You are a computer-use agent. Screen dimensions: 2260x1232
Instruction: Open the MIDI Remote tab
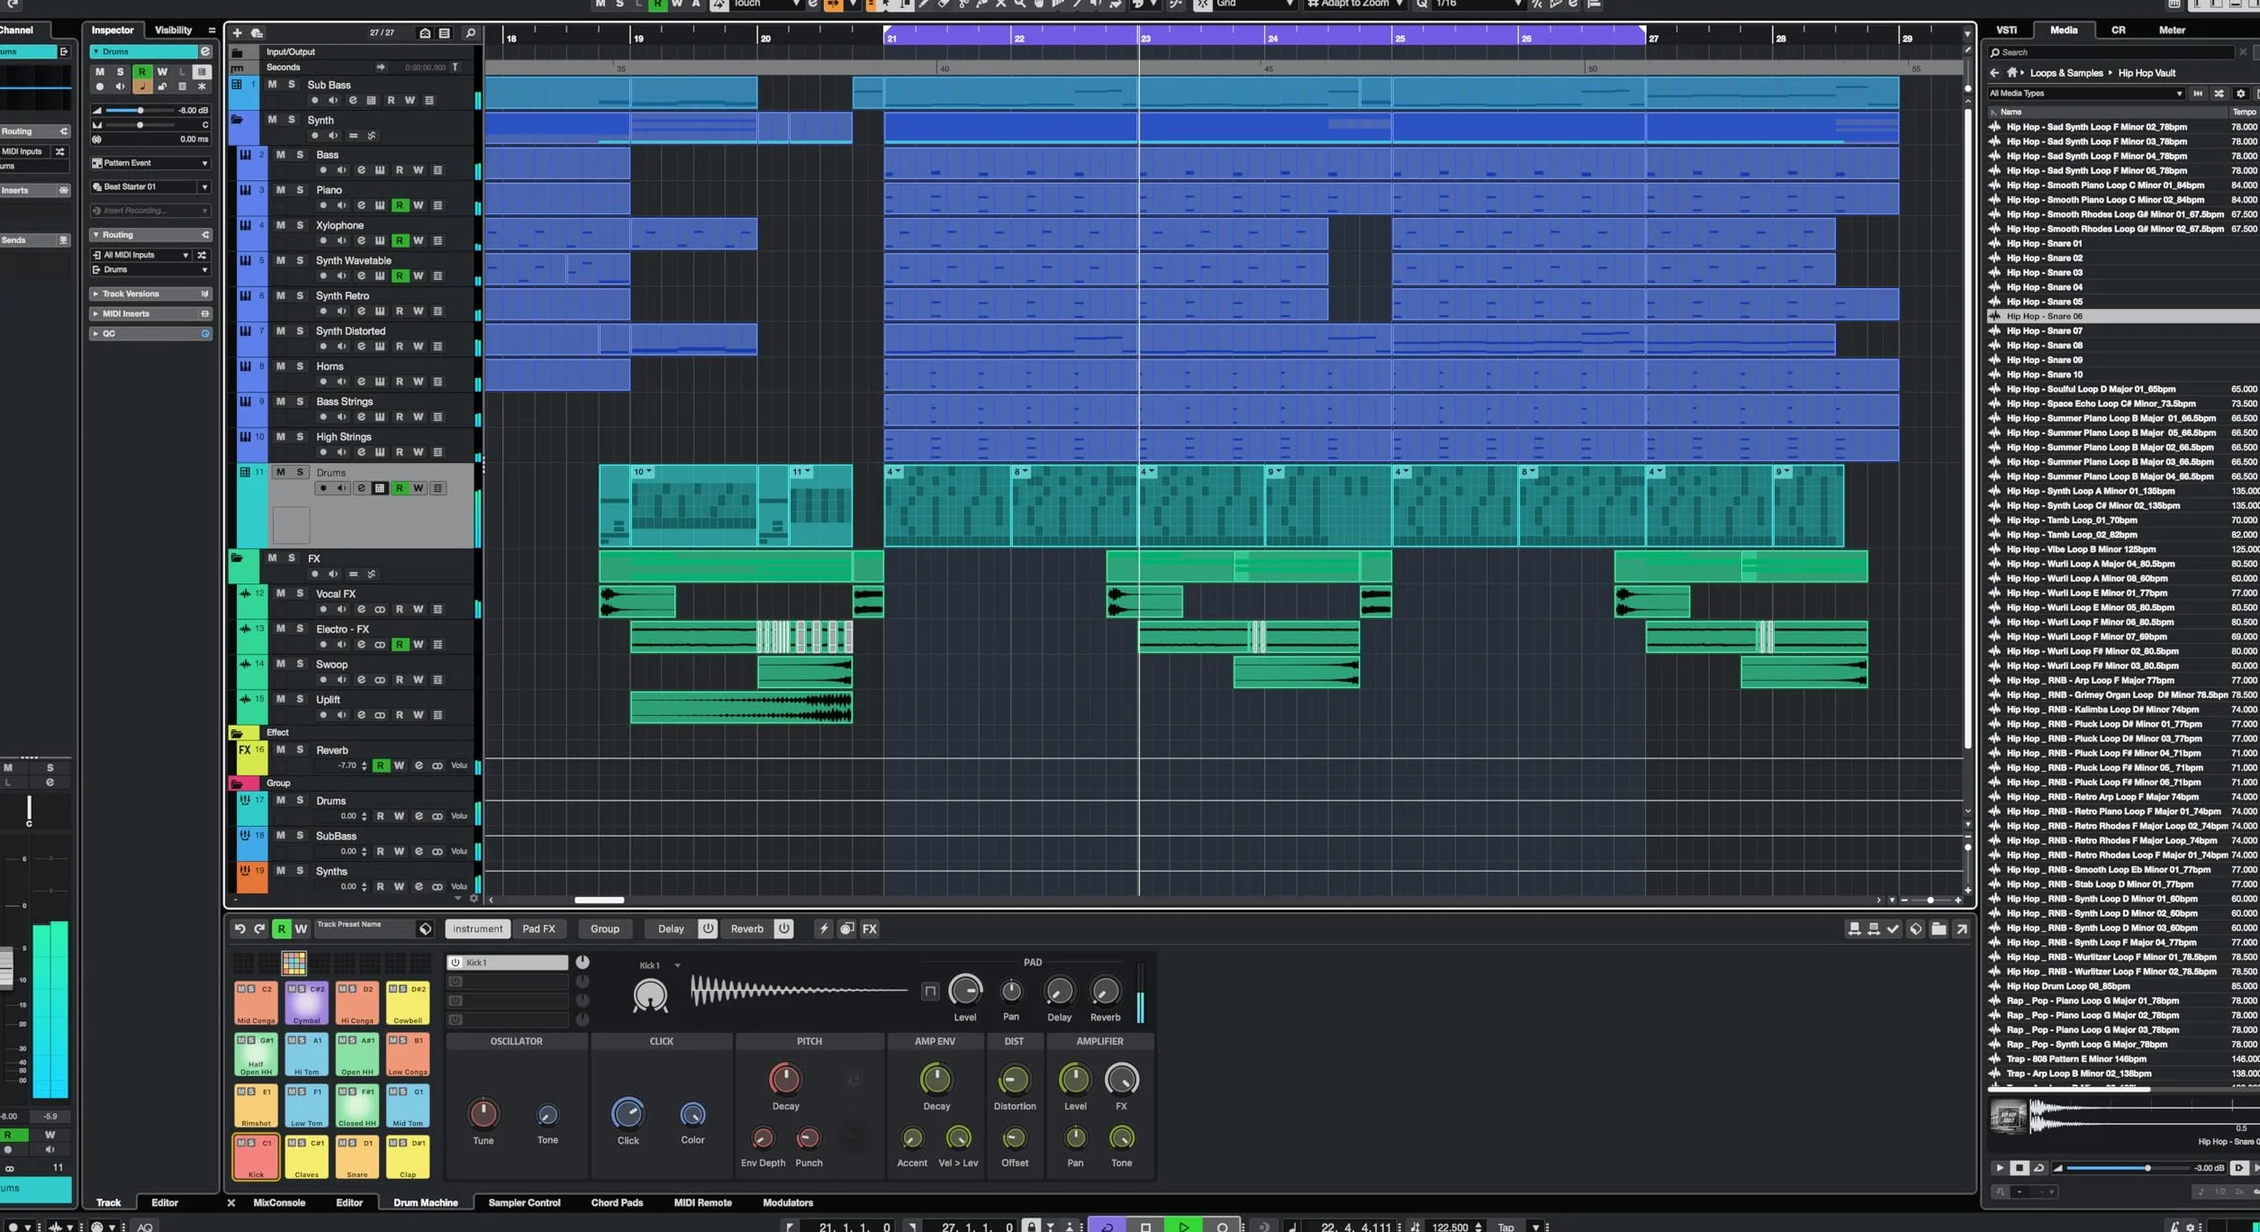[x=702, y=1202]
